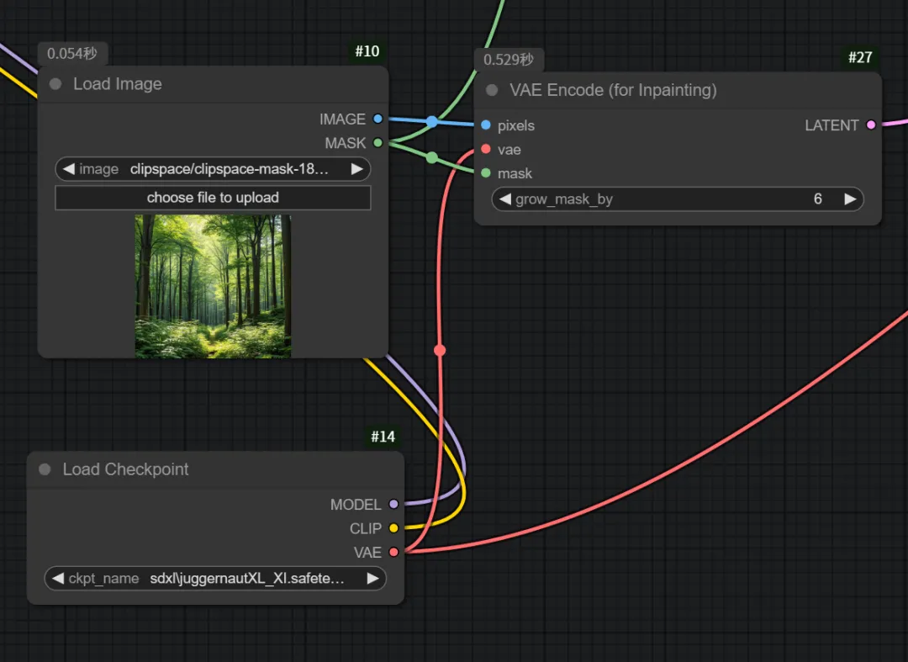
Task: Open the next image with the right arrow
Action: point(358,169)
